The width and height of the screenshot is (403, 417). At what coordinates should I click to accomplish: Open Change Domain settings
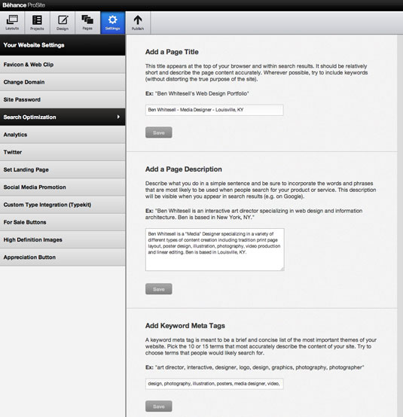tap(63, 82)
